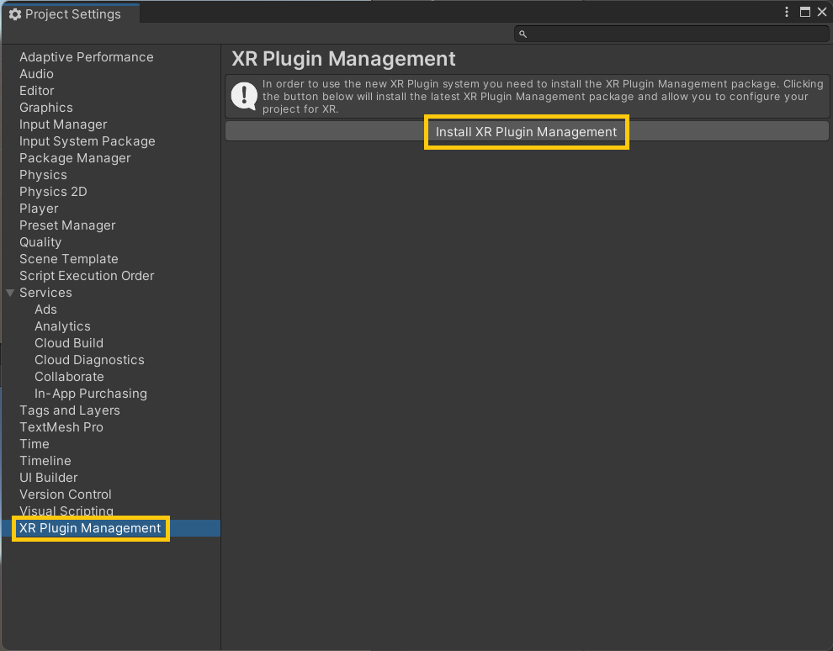Open Player settings
The image size is (833, 651).
(x=39, y=209)
